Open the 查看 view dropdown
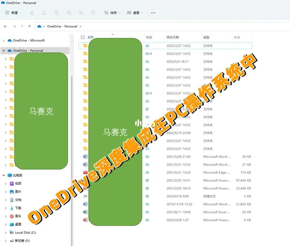 click(x=135, y=12)
